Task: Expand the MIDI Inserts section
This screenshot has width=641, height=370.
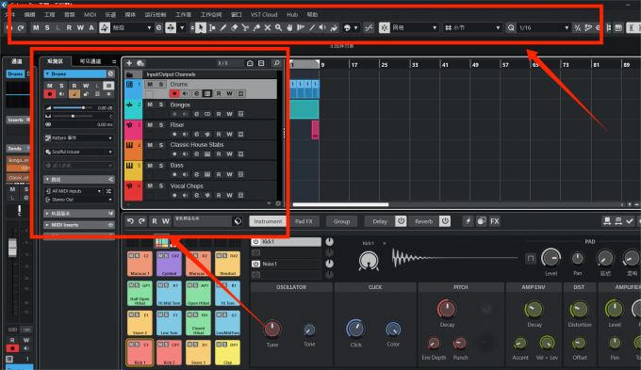Action: tap(79, 225)
